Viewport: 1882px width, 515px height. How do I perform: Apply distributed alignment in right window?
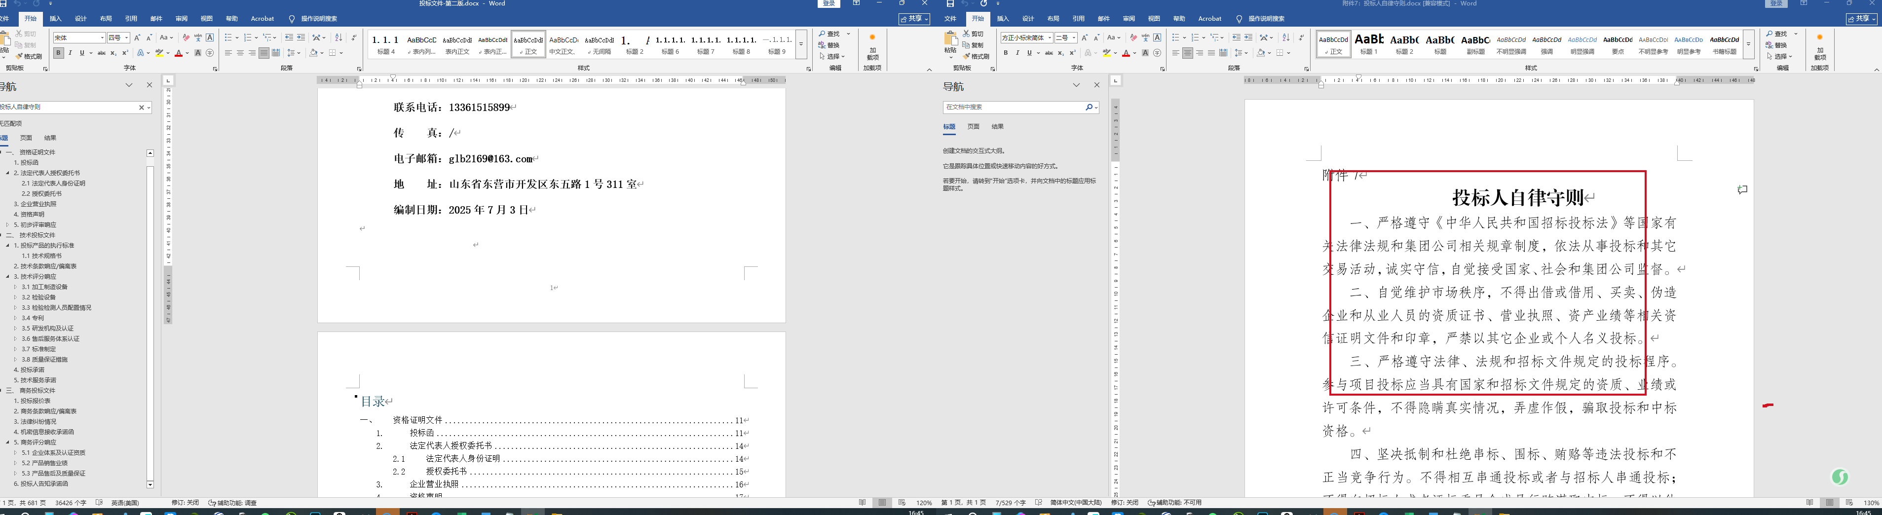(1223, 53)
